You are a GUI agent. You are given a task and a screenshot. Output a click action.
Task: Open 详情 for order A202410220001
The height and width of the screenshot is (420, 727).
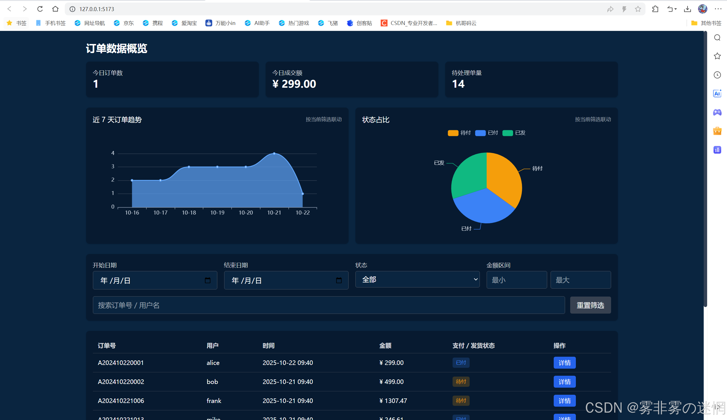[x=564, y=363]
